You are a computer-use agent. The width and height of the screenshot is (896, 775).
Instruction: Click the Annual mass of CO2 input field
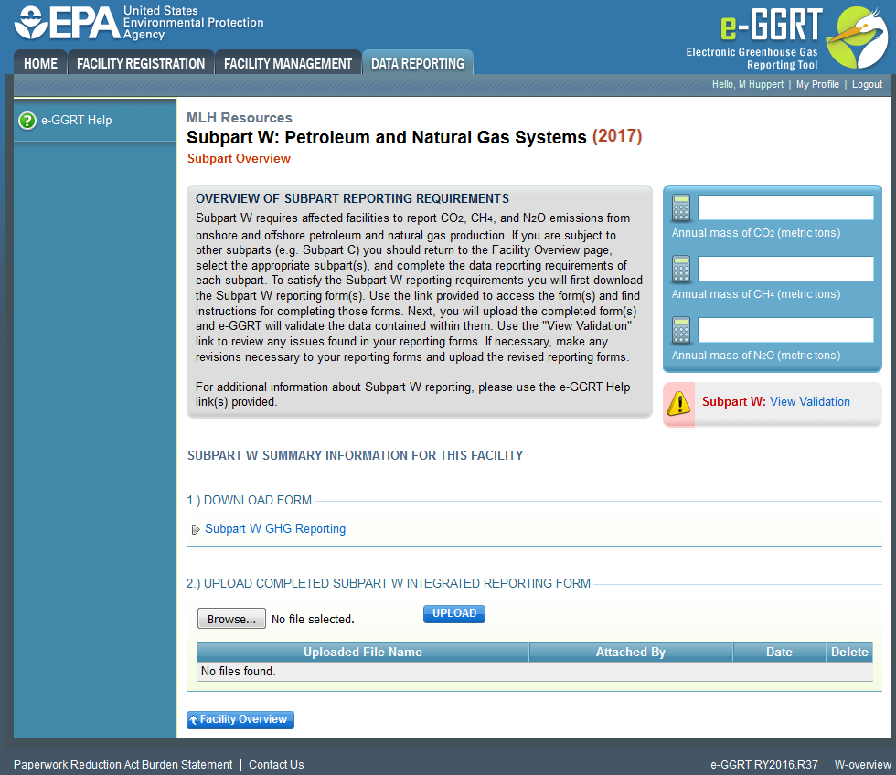coord(785,207)
